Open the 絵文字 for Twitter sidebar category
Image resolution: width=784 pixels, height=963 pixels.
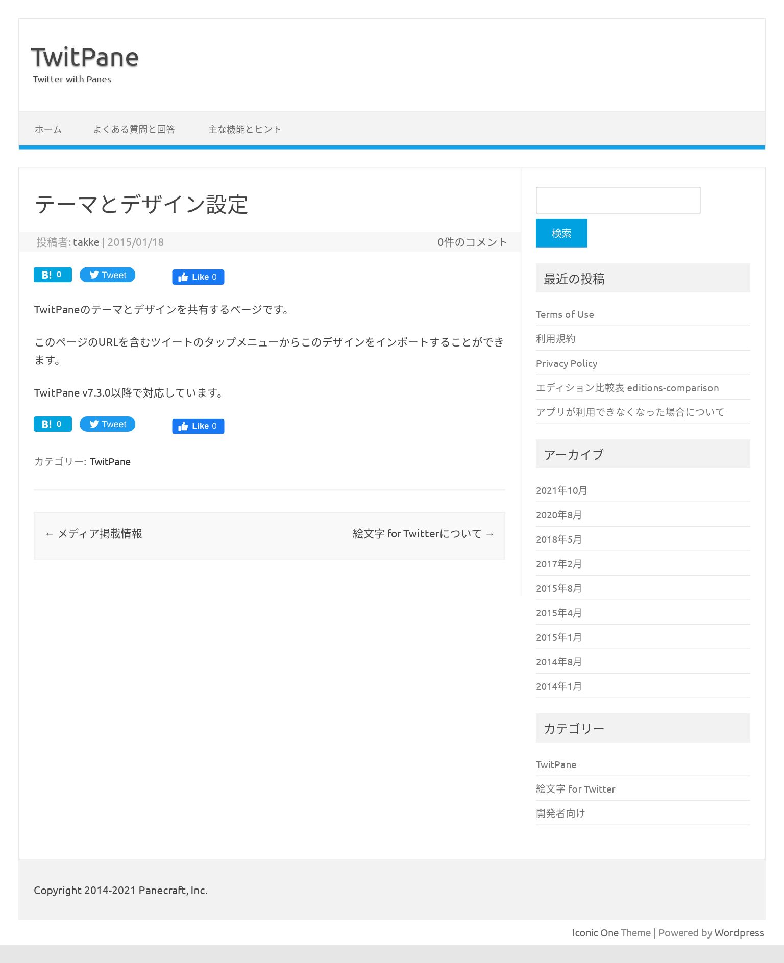[576, 789]
